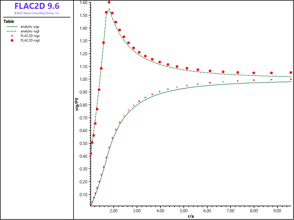Select the analytic-sigr legend label
This screenshot has width=294, height=220.
pyautogui.click(x=30, y=27)
